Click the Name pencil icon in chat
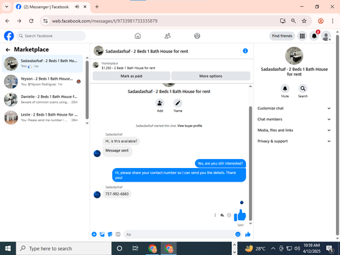 [177, 103]
